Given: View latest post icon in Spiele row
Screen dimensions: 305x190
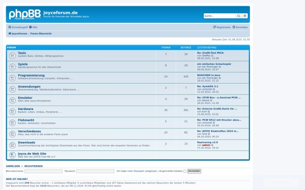Looking at the screenshot, I should 220,67.
